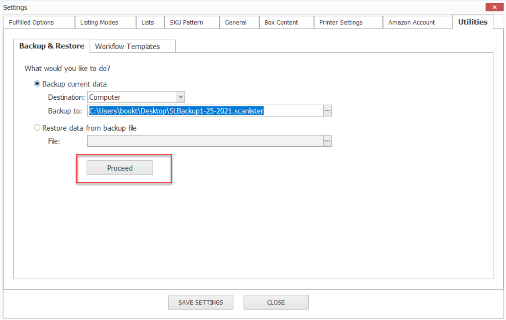Click the CLOSE button at bottom

pos(276,302)
